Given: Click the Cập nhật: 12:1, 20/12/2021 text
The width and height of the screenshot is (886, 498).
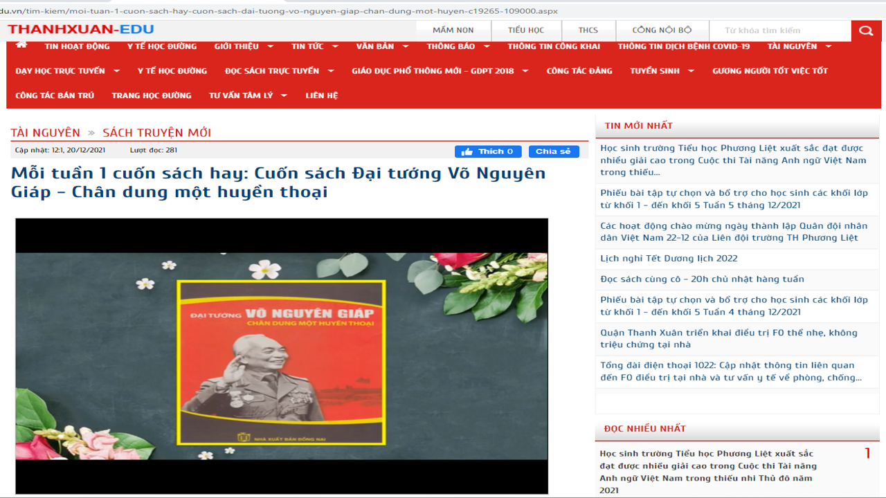Looking at the screenshot, I should pyautogui.click(x=60, y=150).
